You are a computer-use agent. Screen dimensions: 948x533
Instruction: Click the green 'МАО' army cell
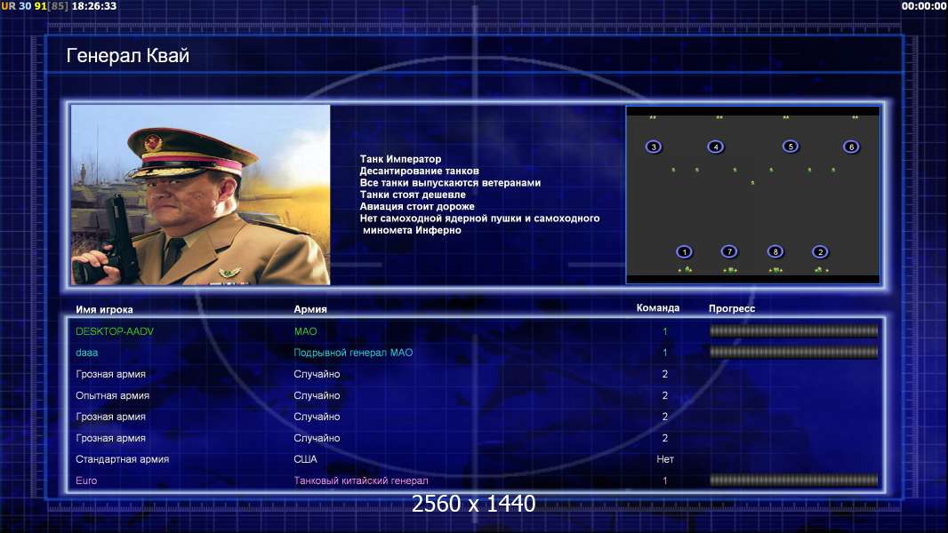coord(305,331)
